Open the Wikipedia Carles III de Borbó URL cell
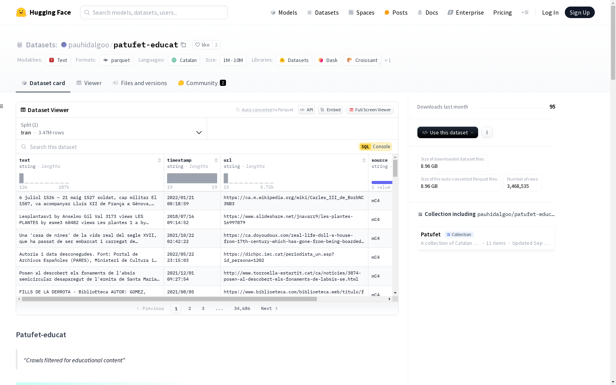This screenshot has width=616, height=385. (294, 201)
